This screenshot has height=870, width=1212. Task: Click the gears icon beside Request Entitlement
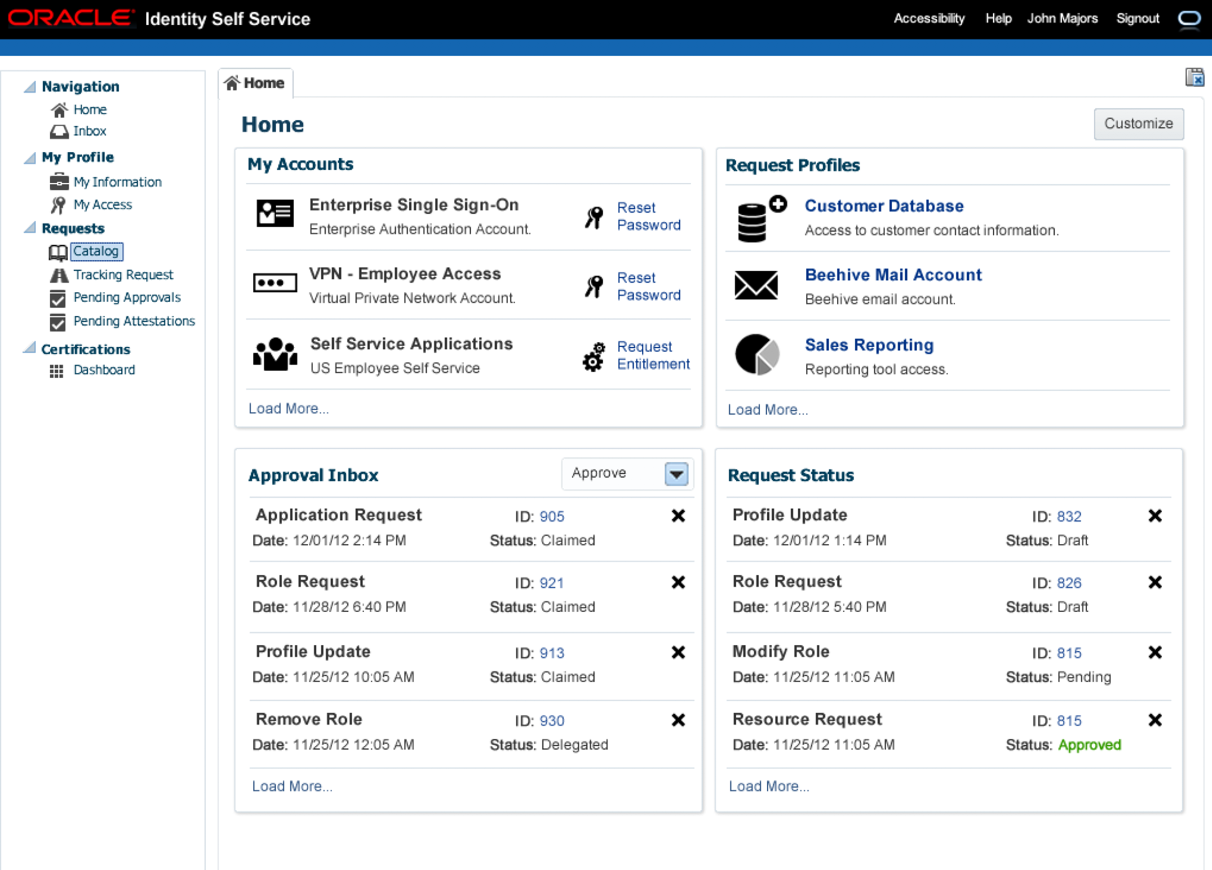tap(593, 356)
